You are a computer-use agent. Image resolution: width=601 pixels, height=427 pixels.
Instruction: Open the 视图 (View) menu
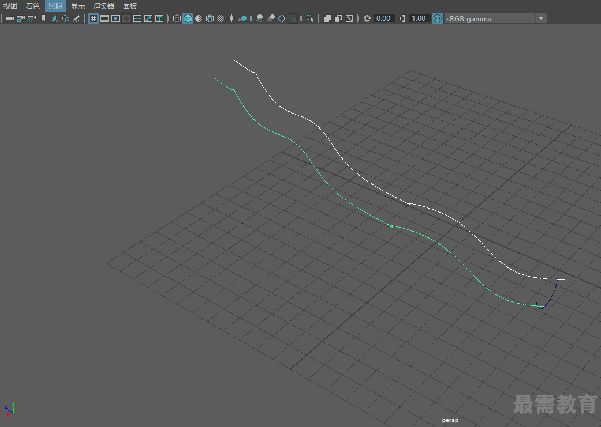tap(10, 6)
